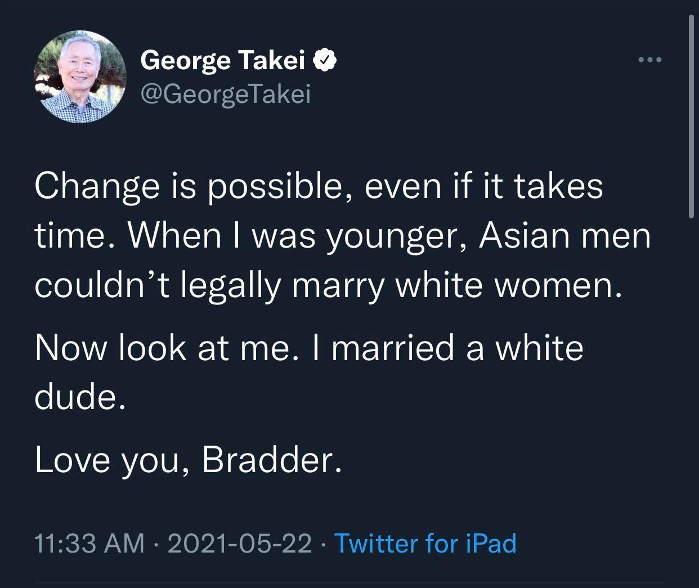Viewport: 699px width, 588px height.
Task: Click the blue verified checkmark badge
Action: coord(325,60)
